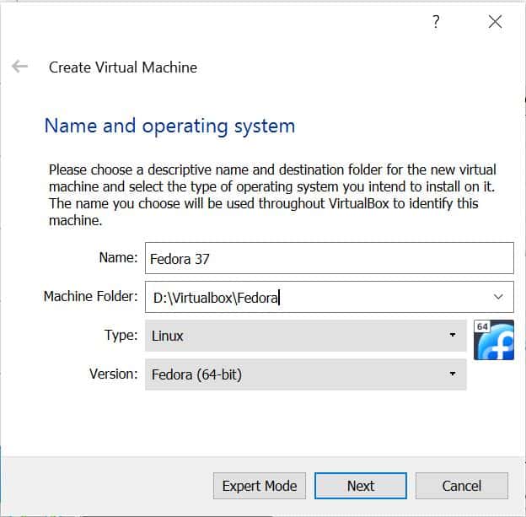Cancel the virtual machine wizard
The height and width of the screenshot is (517, 526).
pos(462,486)
